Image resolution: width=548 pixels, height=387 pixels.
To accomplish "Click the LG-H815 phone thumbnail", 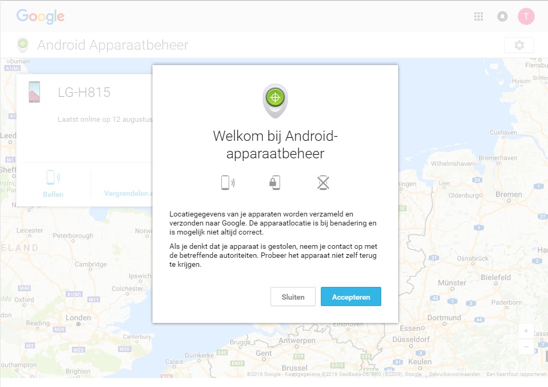I will click(34, 92).
